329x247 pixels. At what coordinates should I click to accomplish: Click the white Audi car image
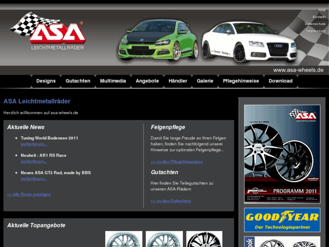click(249, 42)
